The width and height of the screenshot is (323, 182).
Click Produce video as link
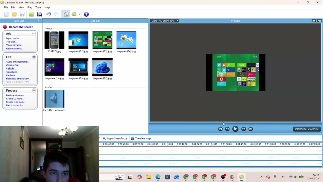pyautogui.click(x=15, y=95)
